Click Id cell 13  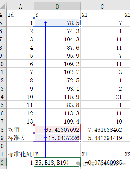(x=20, y=121)
